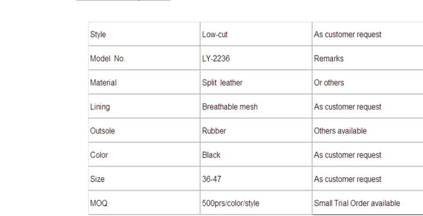423x216 pixels.
Task: Select the Low-cut style value
Action: 215,34
